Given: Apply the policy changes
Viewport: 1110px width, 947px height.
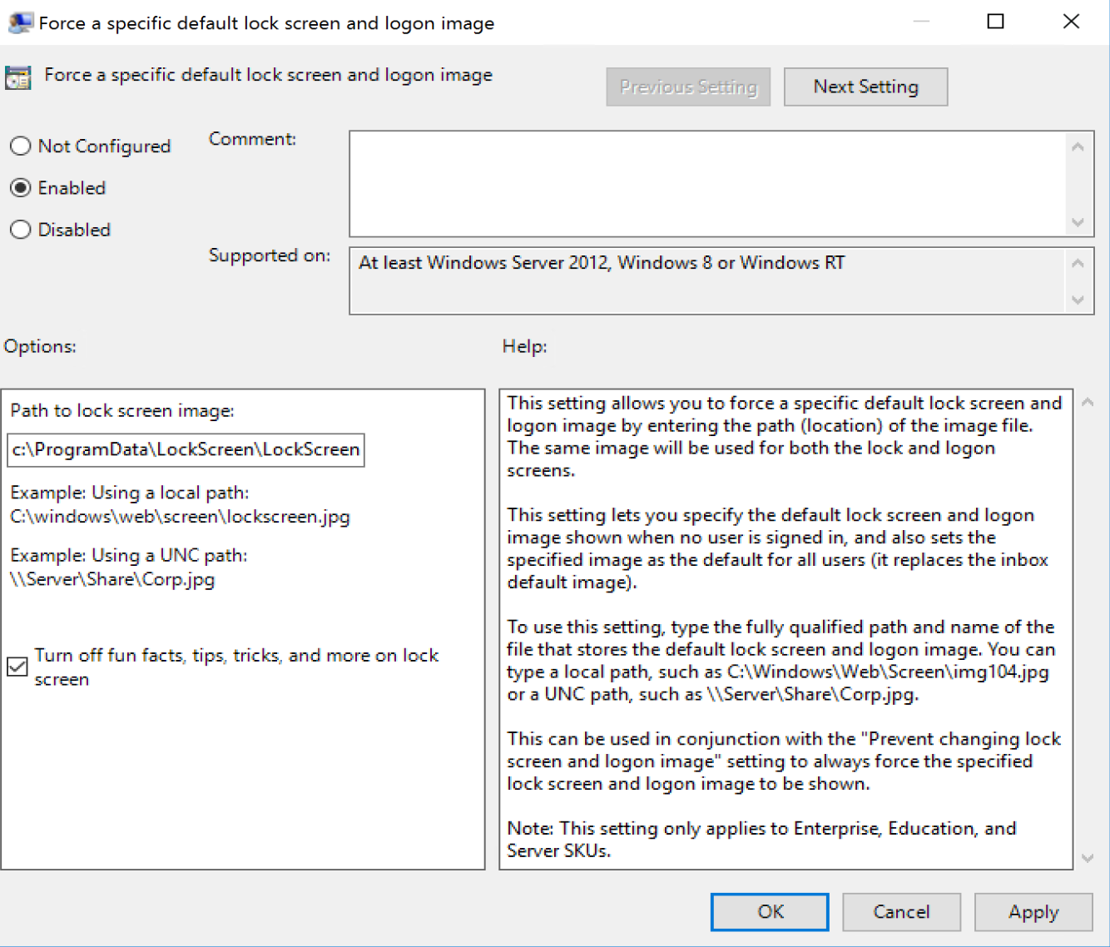Looking at the screenshot, I should [x=1033, y=912].
